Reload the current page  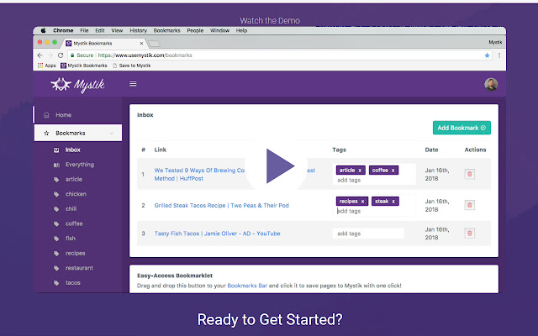[61, 55]
